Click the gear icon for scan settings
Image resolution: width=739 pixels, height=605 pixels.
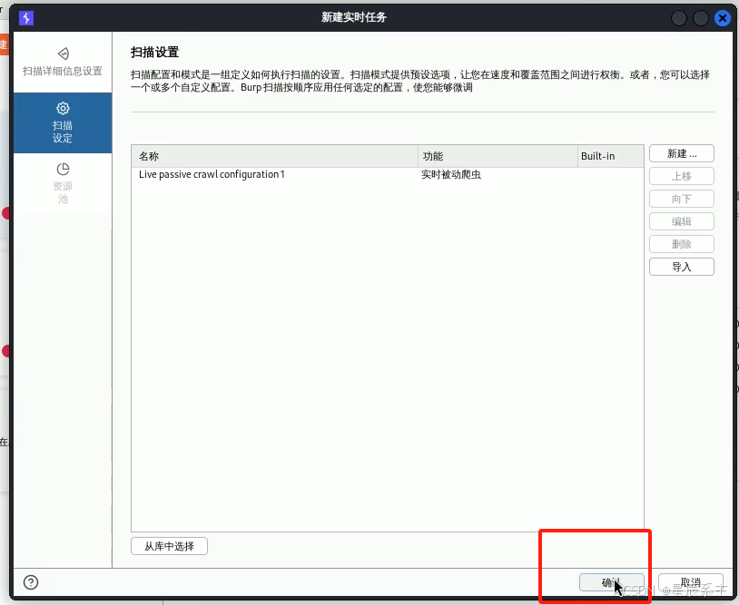point(63,108)
